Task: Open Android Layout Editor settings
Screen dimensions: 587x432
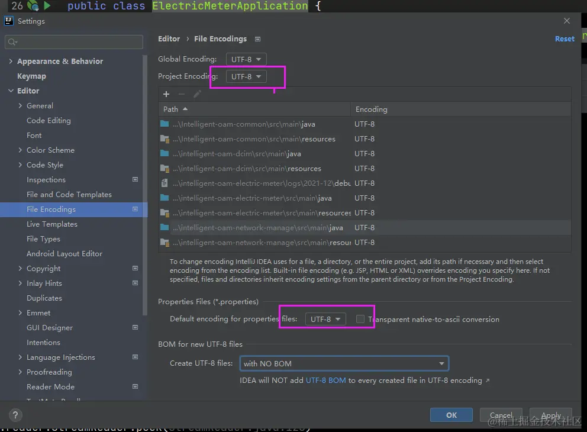Action: 64,253
